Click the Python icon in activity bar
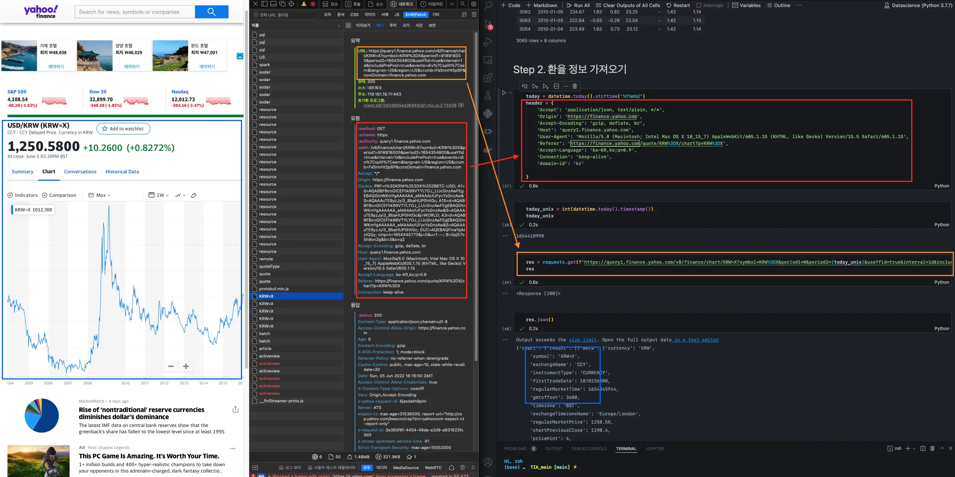The image size is (955, 477). pyautogui.click(x=488, y=114)
